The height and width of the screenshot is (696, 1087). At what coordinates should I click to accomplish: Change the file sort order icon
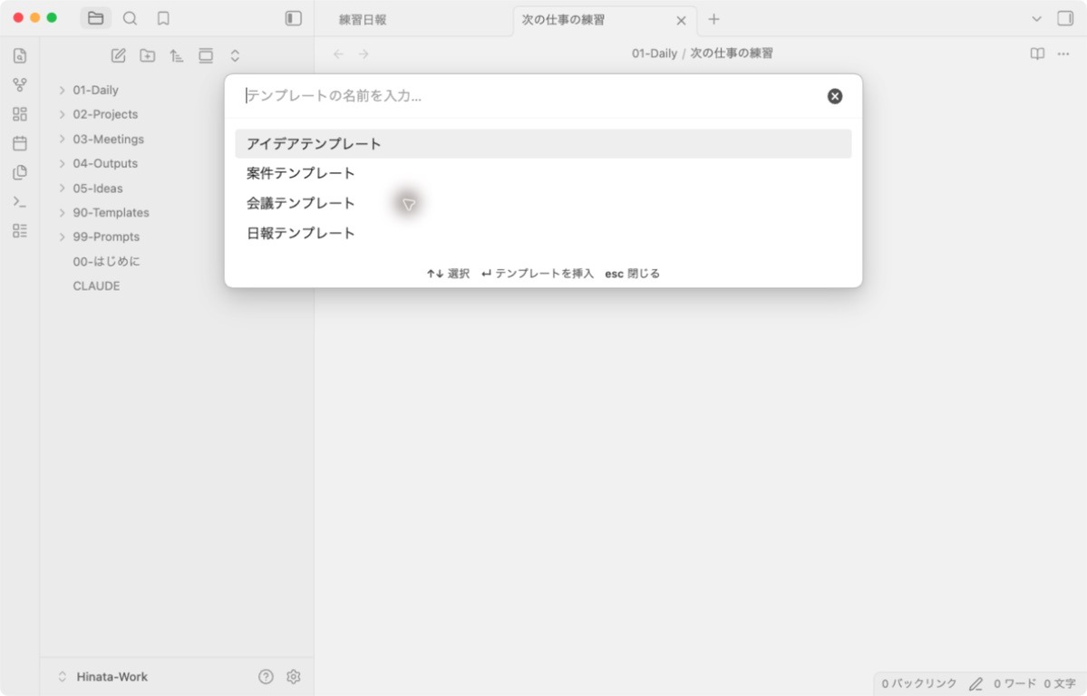point(177,55)
